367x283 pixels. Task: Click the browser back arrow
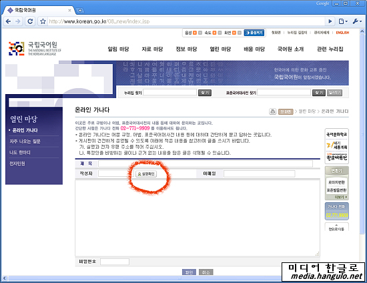coord(8,21)
